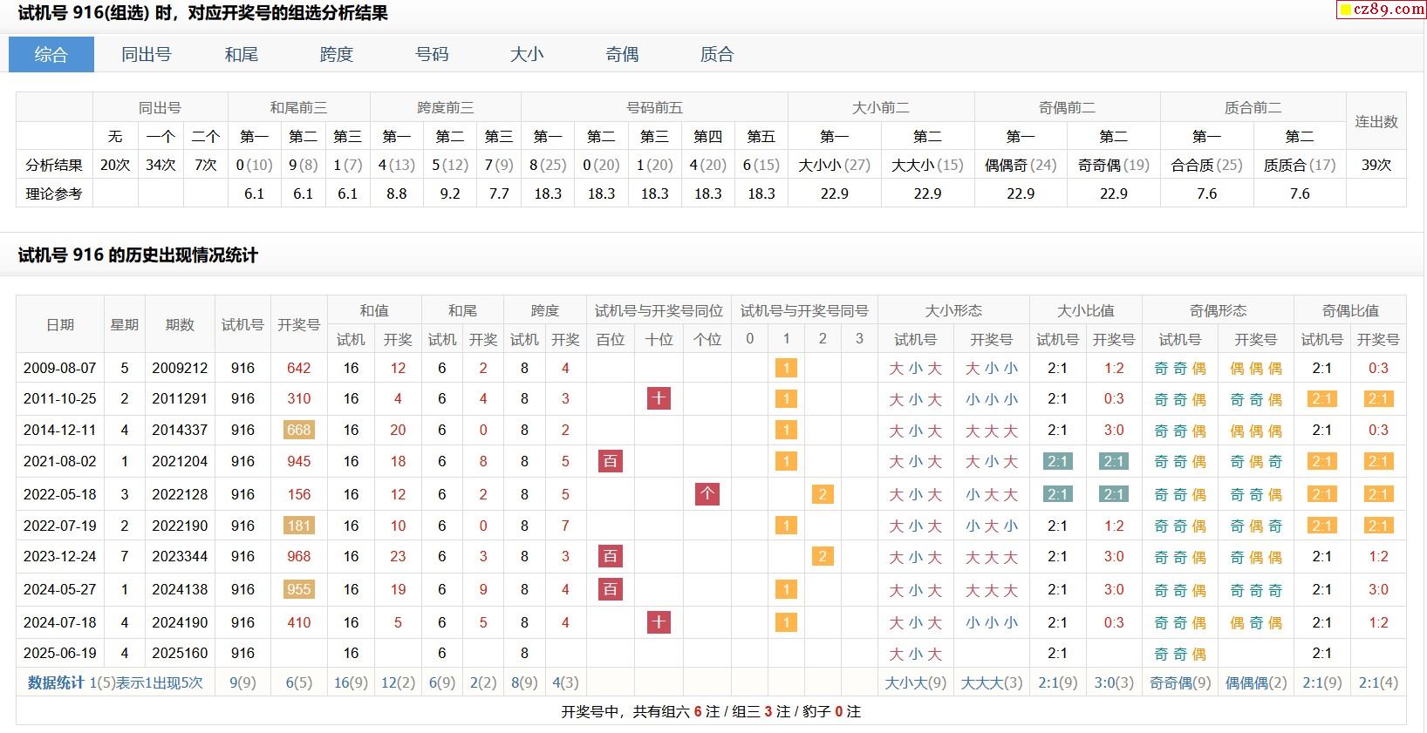
Task: Click the 开奖号 column header
Action: coord(298,324)
